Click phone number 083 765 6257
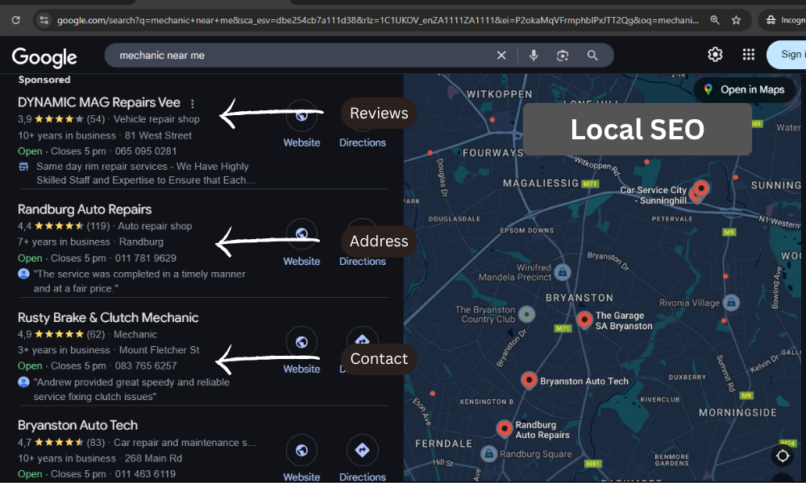Screen dimensions: 806x483 (146, 366)
